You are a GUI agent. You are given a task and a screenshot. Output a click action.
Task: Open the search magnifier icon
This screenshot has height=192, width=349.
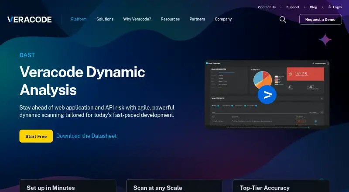point(283,19)
